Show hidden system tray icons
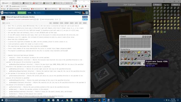Screen dimensions: 181x102 164,100
